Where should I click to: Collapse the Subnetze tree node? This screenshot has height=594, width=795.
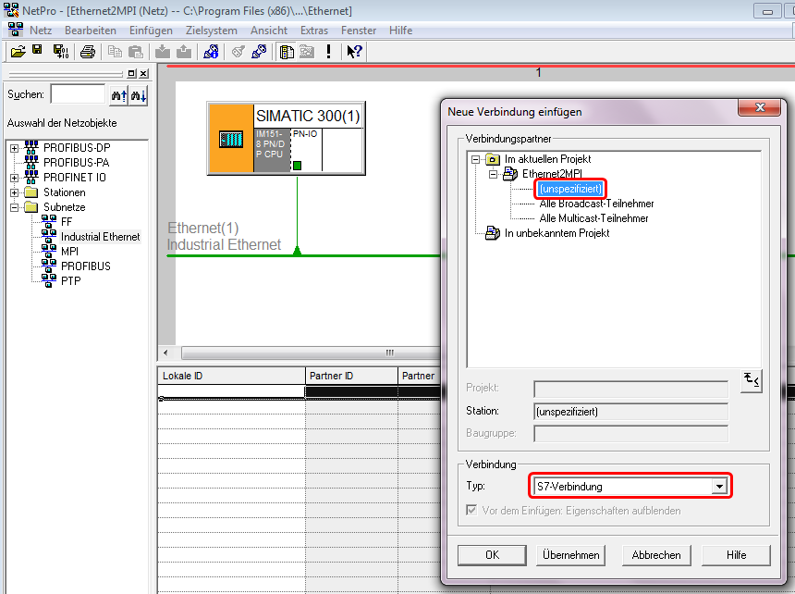click(x=14, y=207)
